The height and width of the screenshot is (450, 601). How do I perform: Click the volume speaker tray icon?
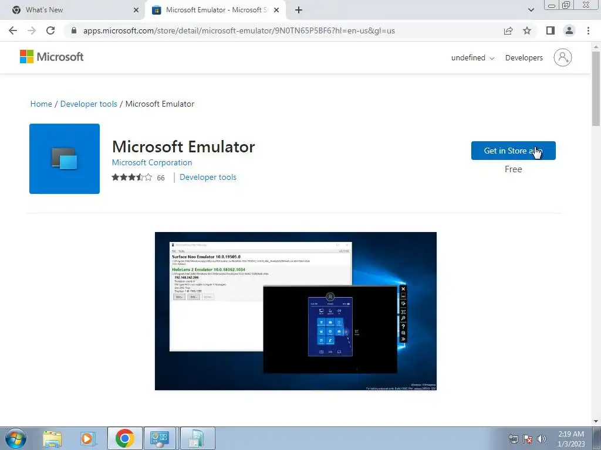click(x=542, y=439)
